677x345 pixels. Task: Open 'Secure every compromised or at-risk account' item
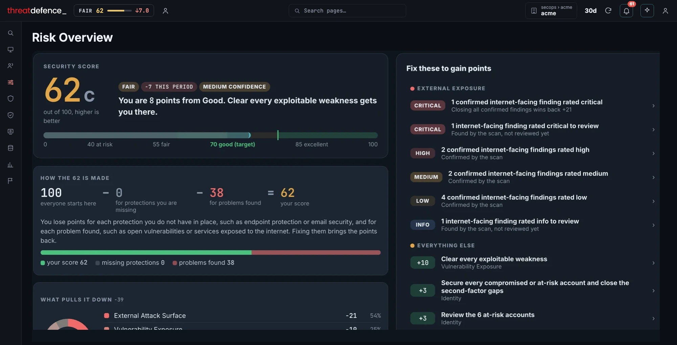532,291
